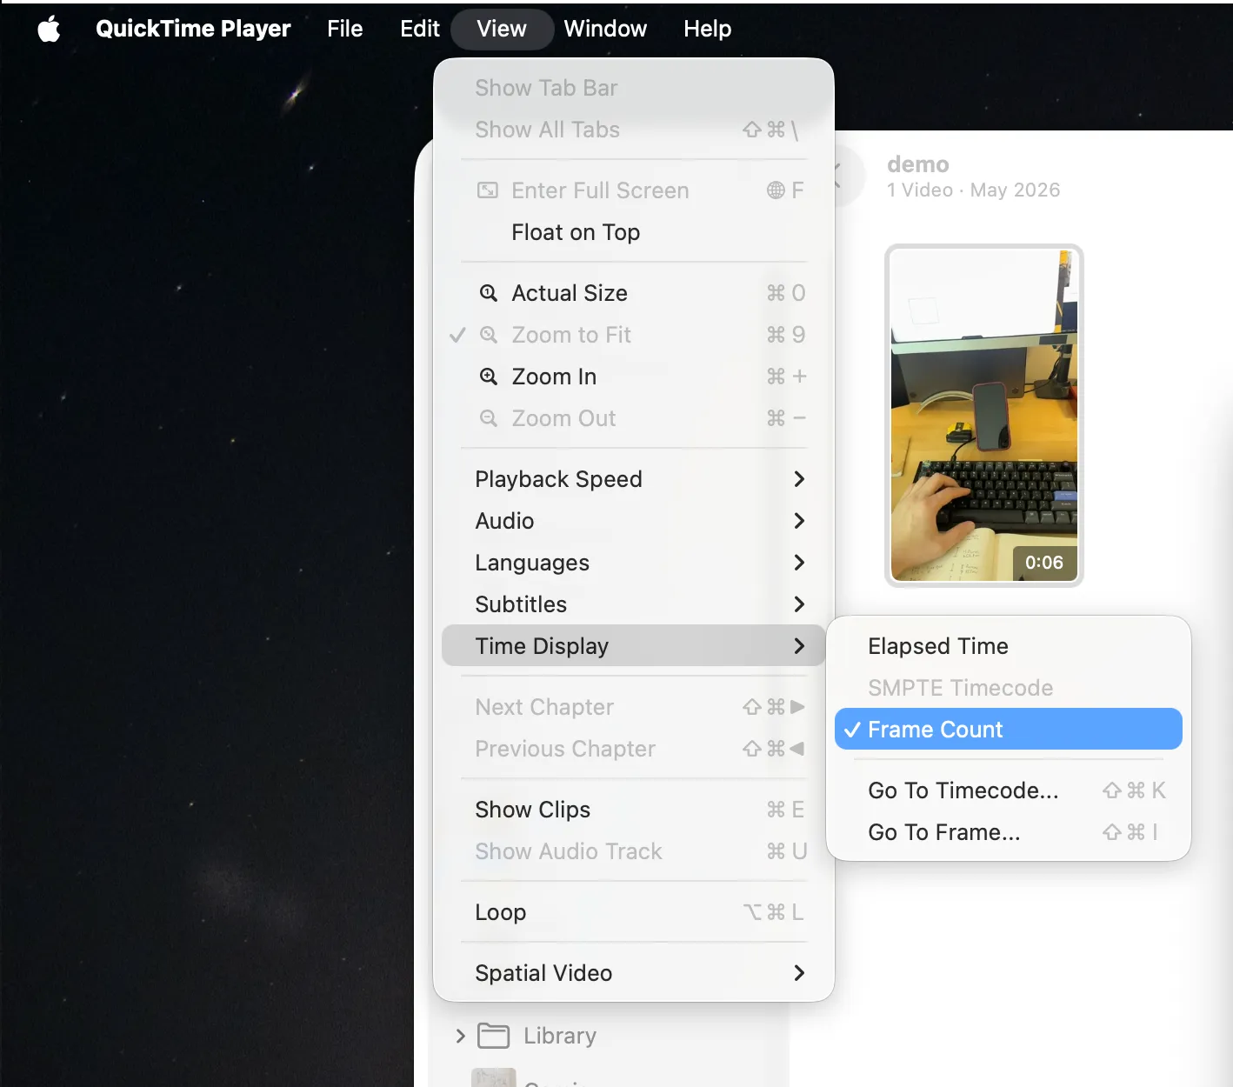
Task: Expand the Spatial Video submenu
Action: click(634, 973)
